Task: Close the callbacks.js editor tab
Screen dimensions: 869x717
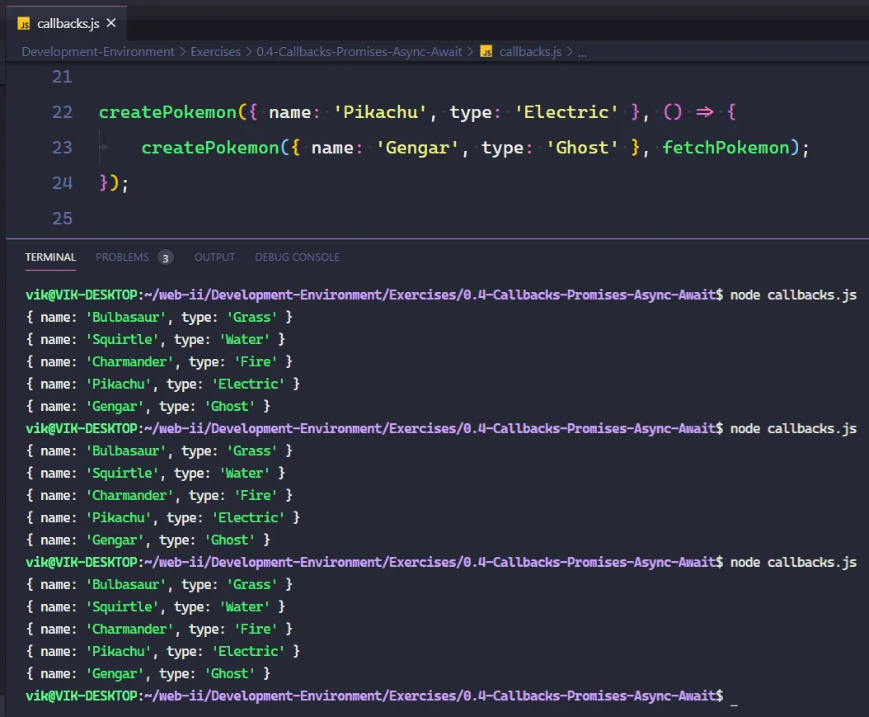Action: [111, 23]
